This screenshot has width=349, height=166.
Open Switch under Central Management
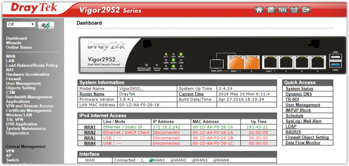pyautogui.click(x=13, y=160)
